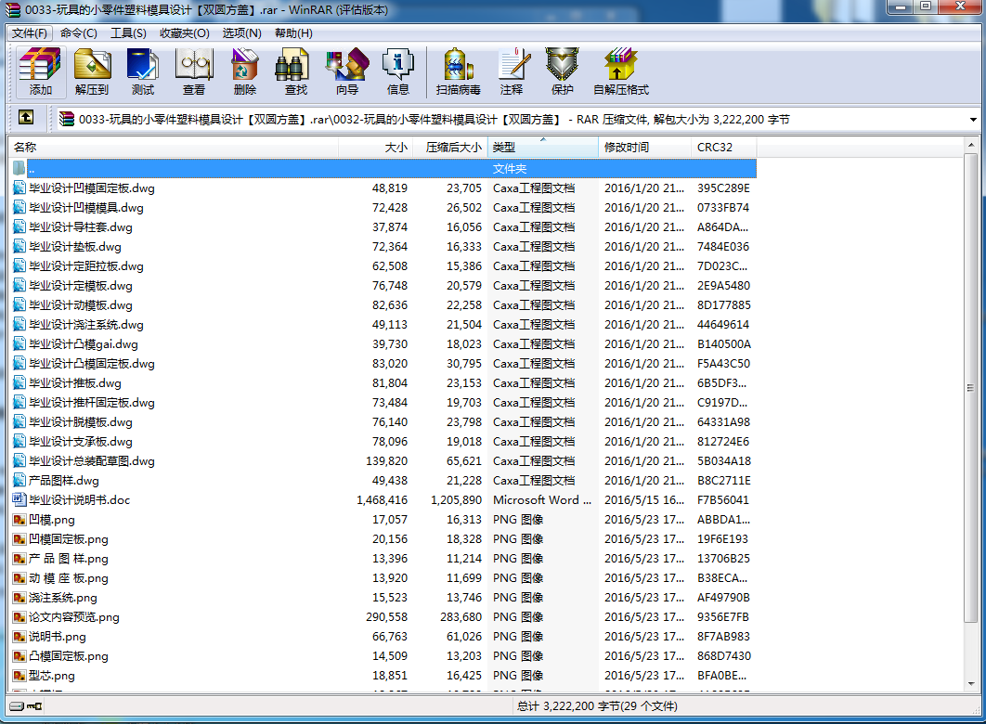
Task: Click the icon of 说明书.png
Action: [x=19, y=637]
